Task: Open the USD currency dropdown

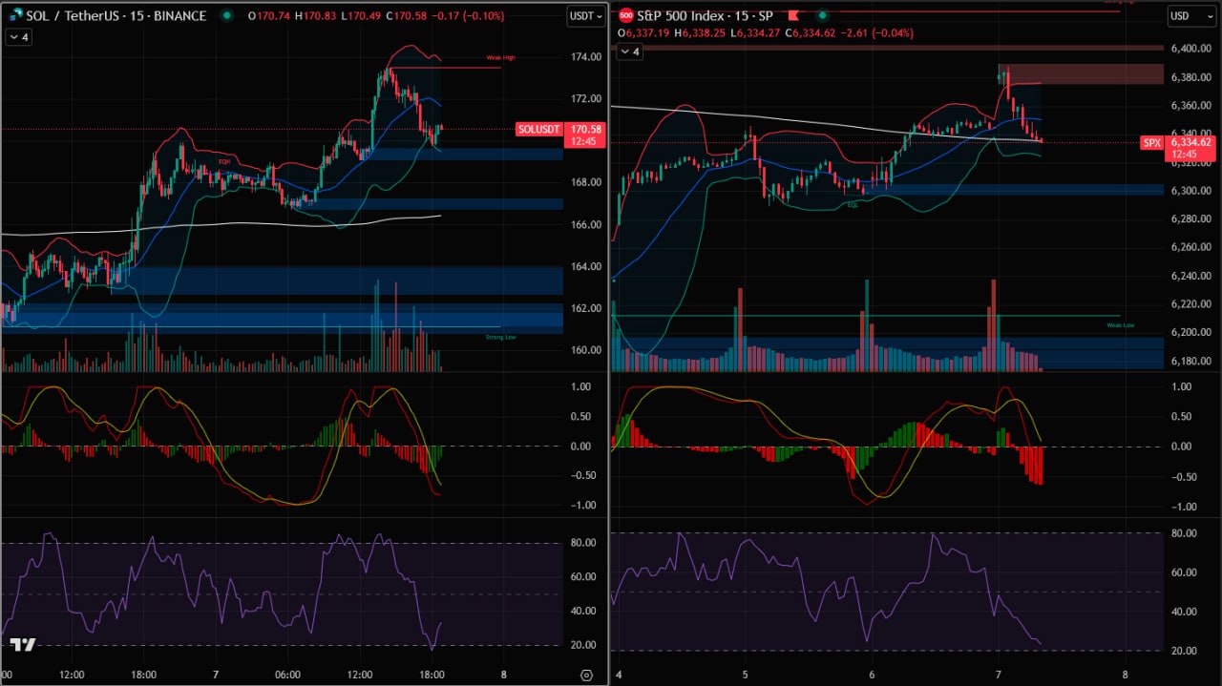Action: [x=1191, y=16]
